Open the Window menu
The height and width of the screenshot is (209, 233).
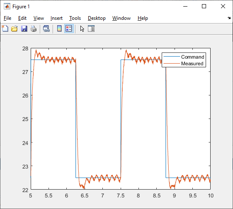(121, 18)
